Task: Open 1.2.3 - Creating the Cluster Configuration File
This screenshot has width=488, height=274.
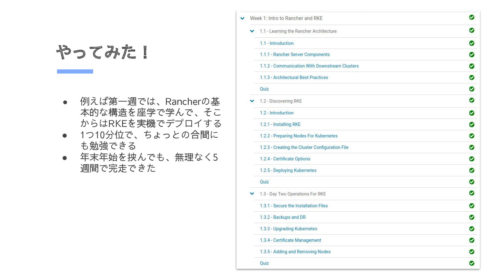Action: [304, 147]
